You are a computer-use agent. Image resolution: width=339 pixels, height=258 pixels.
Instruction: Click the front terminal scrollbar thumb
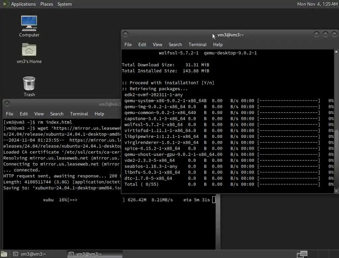click(336, 159)
